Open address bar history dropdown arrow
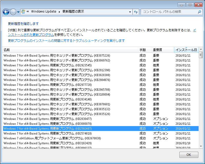The image size is (205, 164). 130,12
